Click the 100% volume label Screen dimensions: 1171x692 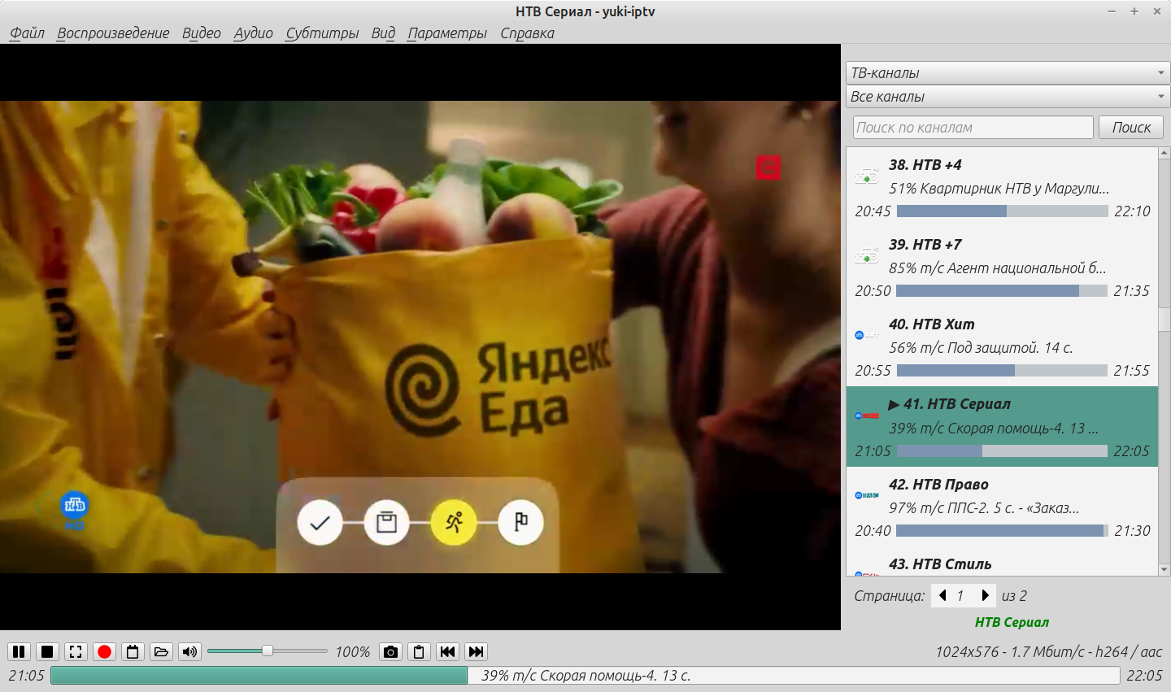coord(352,651)
